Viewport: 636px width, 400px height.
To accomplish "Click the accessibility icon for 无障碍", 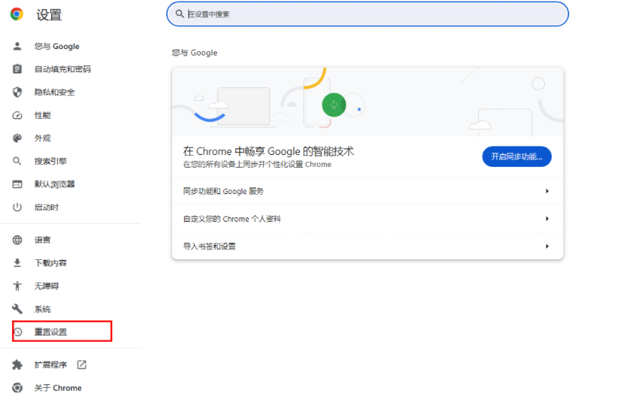I will point(17,286).
